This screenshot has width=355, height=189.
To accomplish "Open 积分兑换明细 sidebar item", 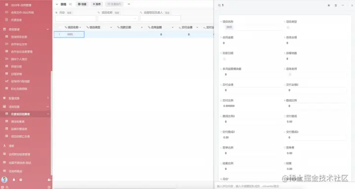I will [19, 89].
